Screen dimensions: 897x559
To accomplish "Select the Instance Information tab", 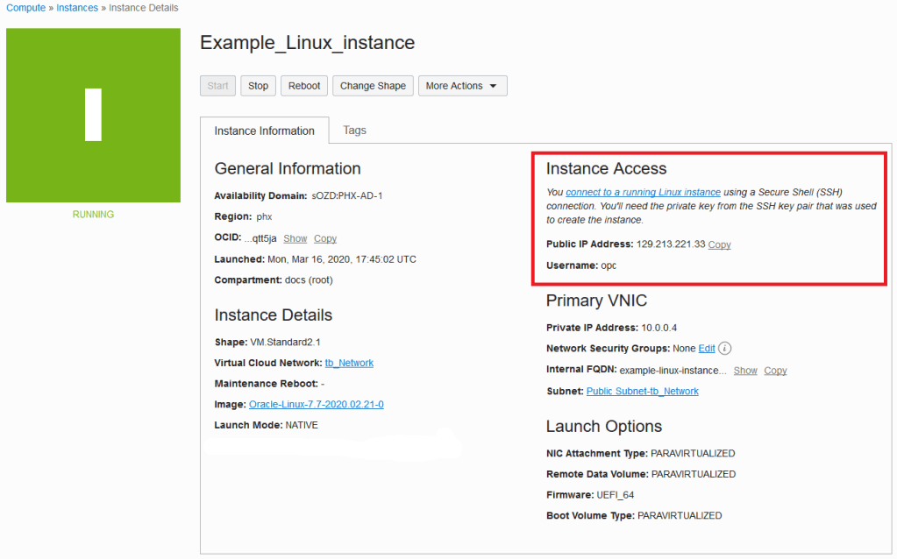I will 264,131.
